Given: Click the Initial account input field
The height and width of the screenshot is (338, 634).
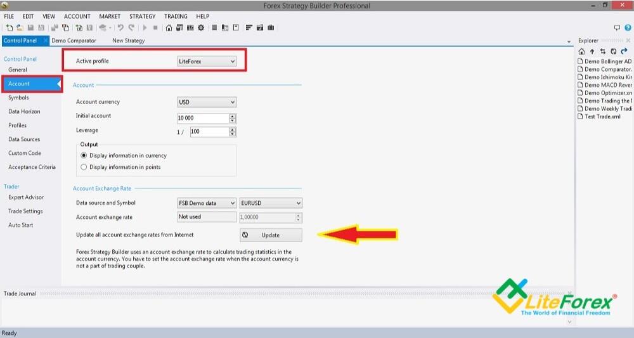Looking at the screenshot, I should click(x=203, y=119).
